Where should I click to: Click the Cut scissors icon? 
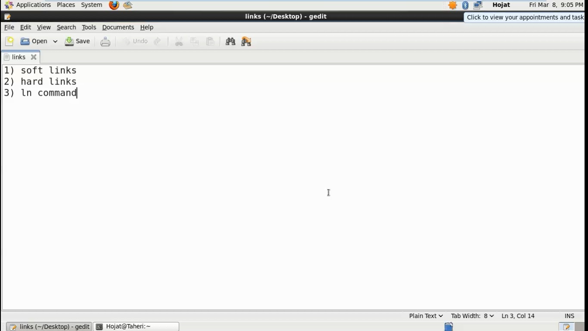179,41
